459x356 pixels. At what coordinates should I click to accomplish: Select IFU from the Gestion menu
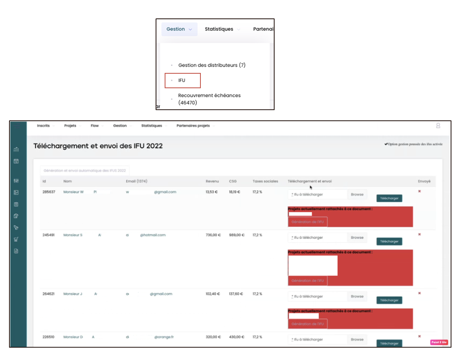[182, 80]
